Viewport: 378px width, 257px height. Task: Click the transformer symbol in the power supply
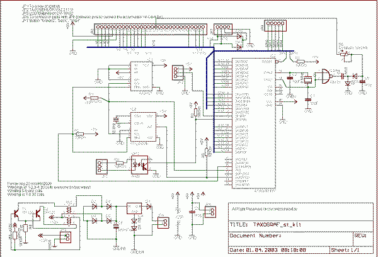[69, 215]
